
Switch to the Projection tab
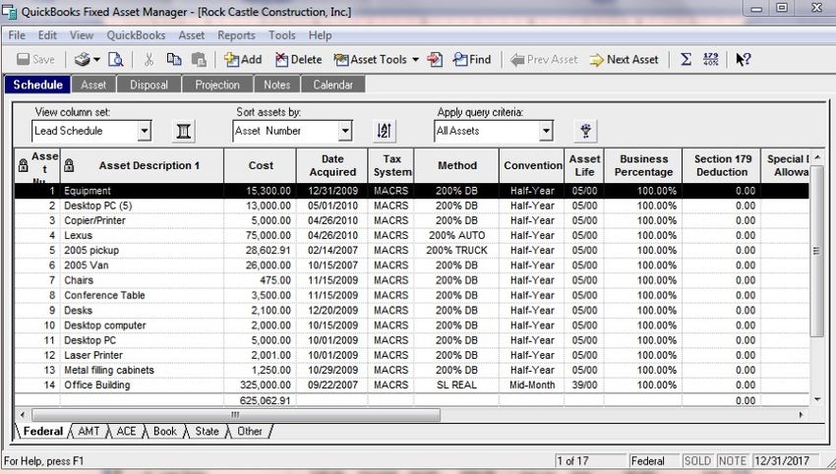point(217,85)
